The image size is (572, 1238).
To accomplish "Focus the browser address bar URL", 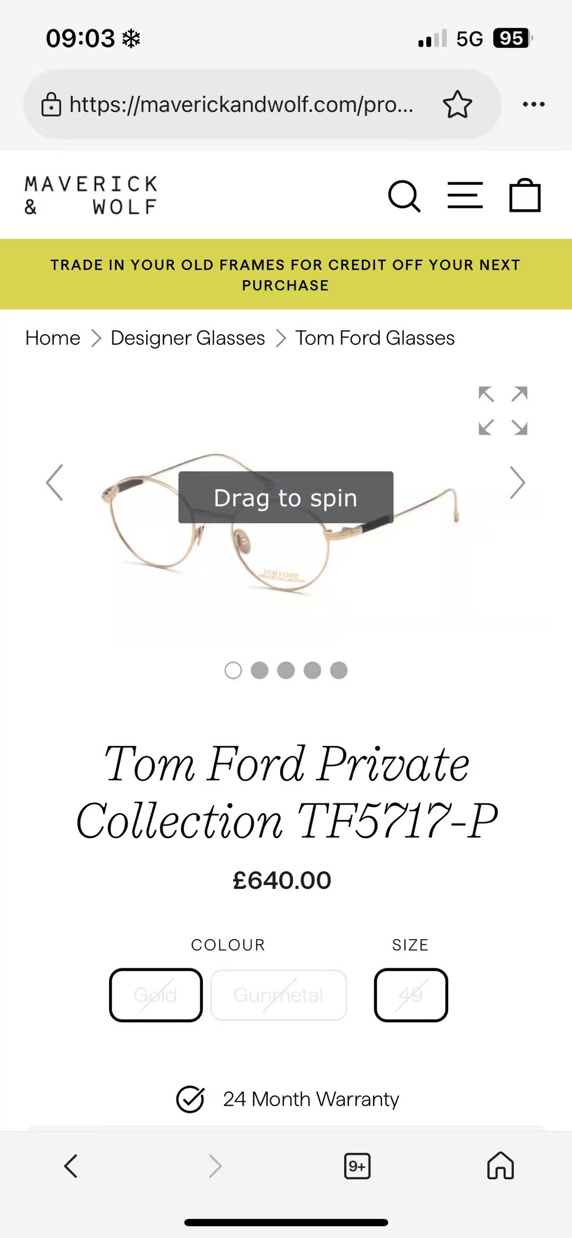I will tap(241, 104).
